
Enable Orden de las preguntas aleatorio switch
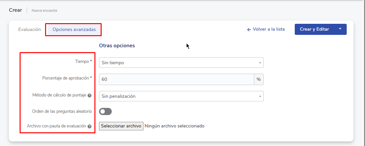105,111
